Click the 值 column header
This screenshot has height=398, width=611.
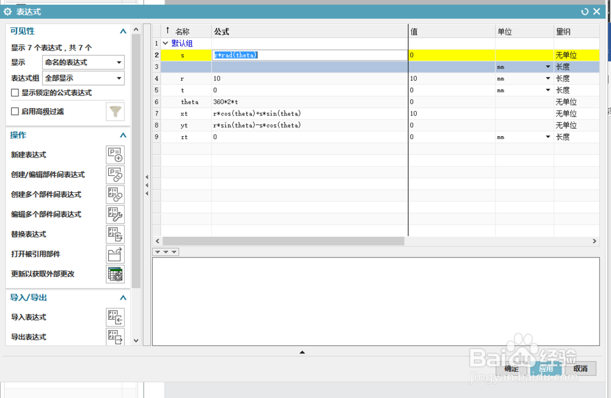point(452,32)
